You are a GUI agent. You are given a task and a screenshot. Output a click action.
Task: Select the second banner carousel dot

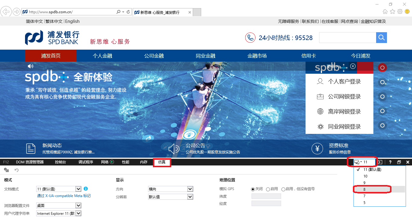click(x=382, y=82)
